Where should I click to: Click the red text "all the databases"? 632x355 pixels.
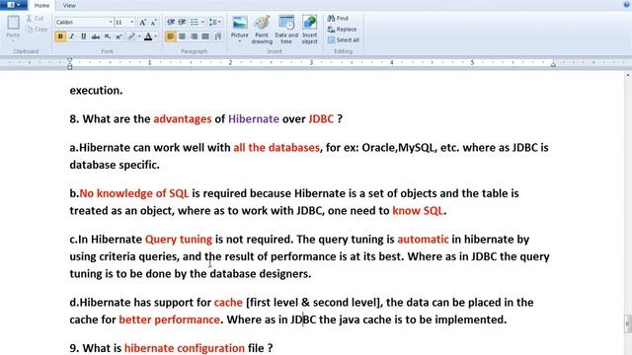276,147
